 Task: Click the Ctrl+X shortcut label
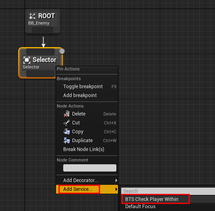point(110,123)
